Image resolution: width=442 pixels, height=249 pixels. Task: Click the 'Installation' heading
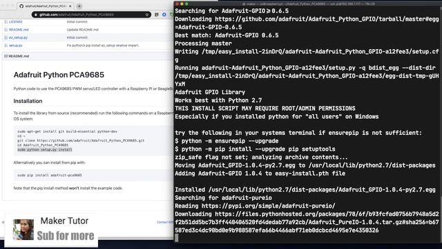[28, 101]
